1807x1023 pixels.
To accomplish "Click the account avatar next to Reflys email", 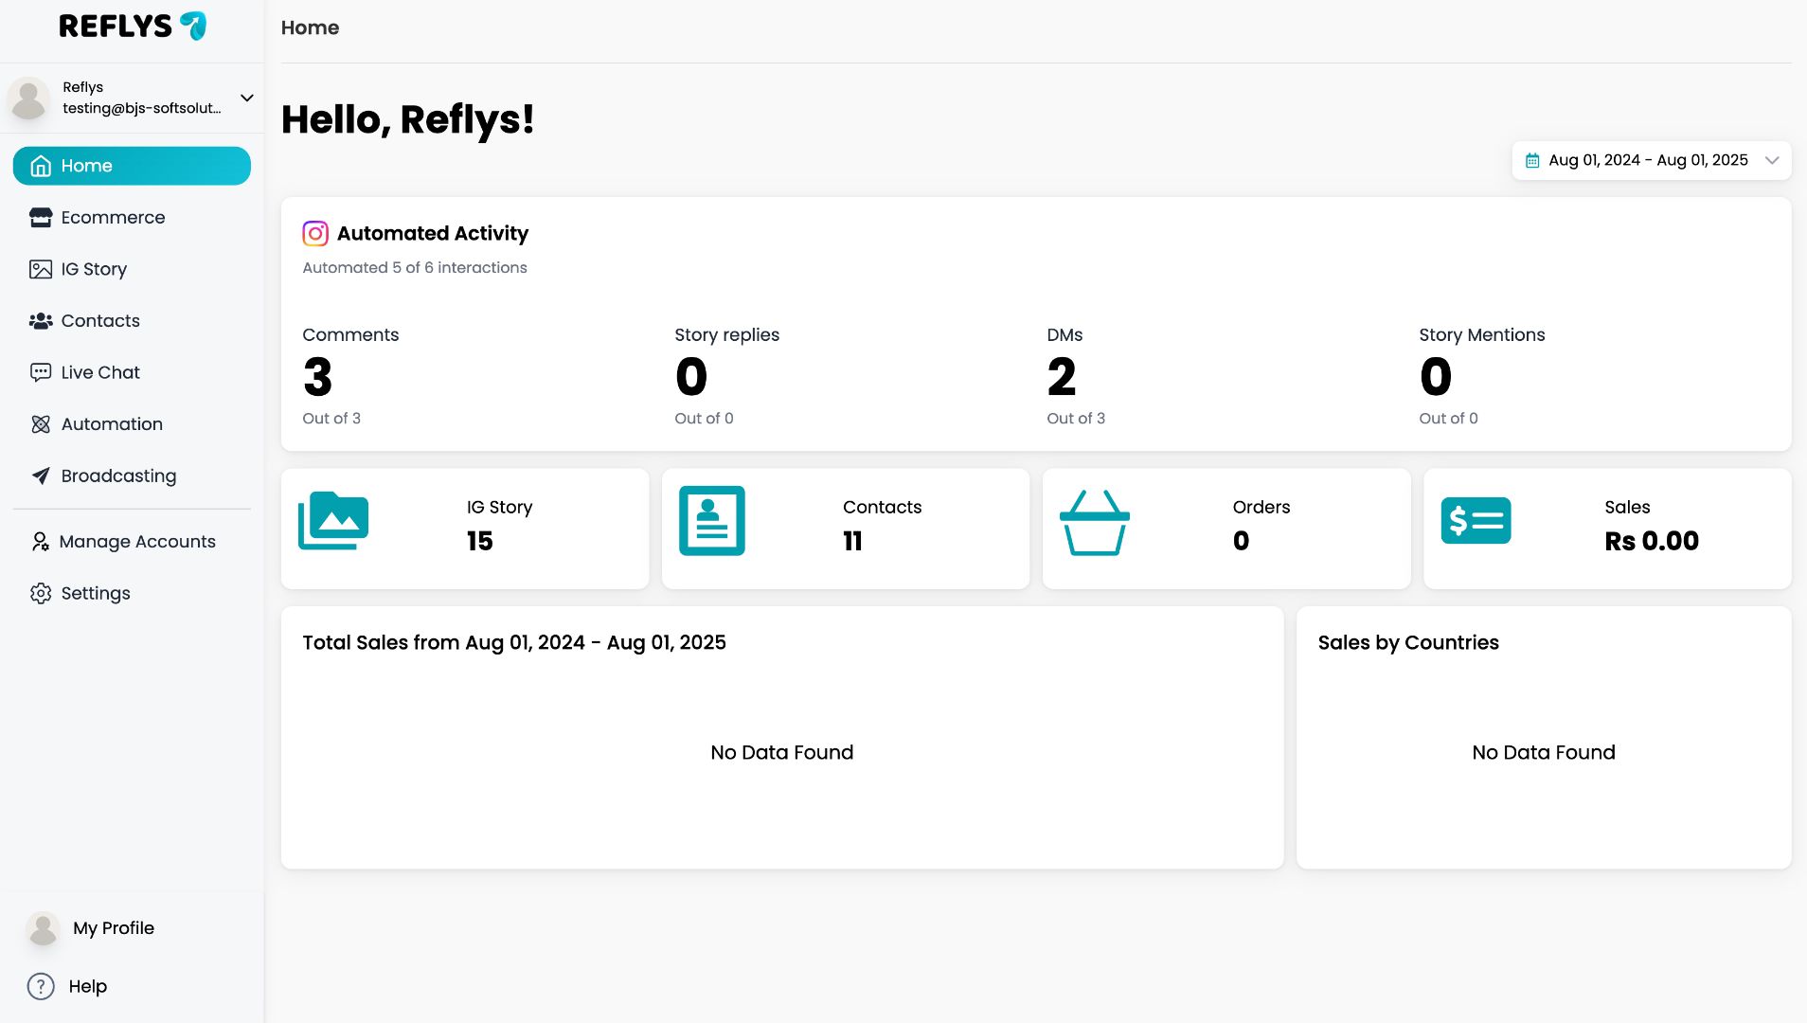I will click(x=29, y=99).
